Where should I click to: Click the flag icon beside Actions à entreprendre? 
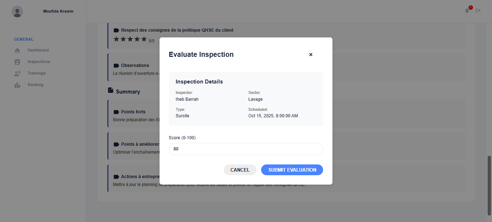pyautogui.click(x=116, y=176)
